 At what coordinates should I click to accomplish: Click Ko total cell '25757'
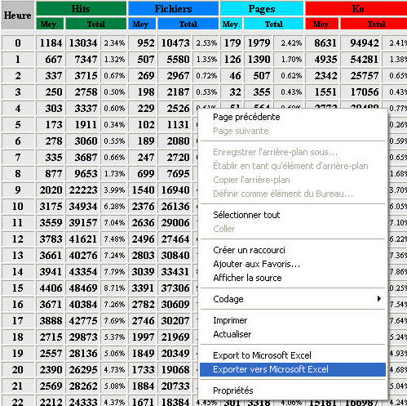tap(361, 76)
